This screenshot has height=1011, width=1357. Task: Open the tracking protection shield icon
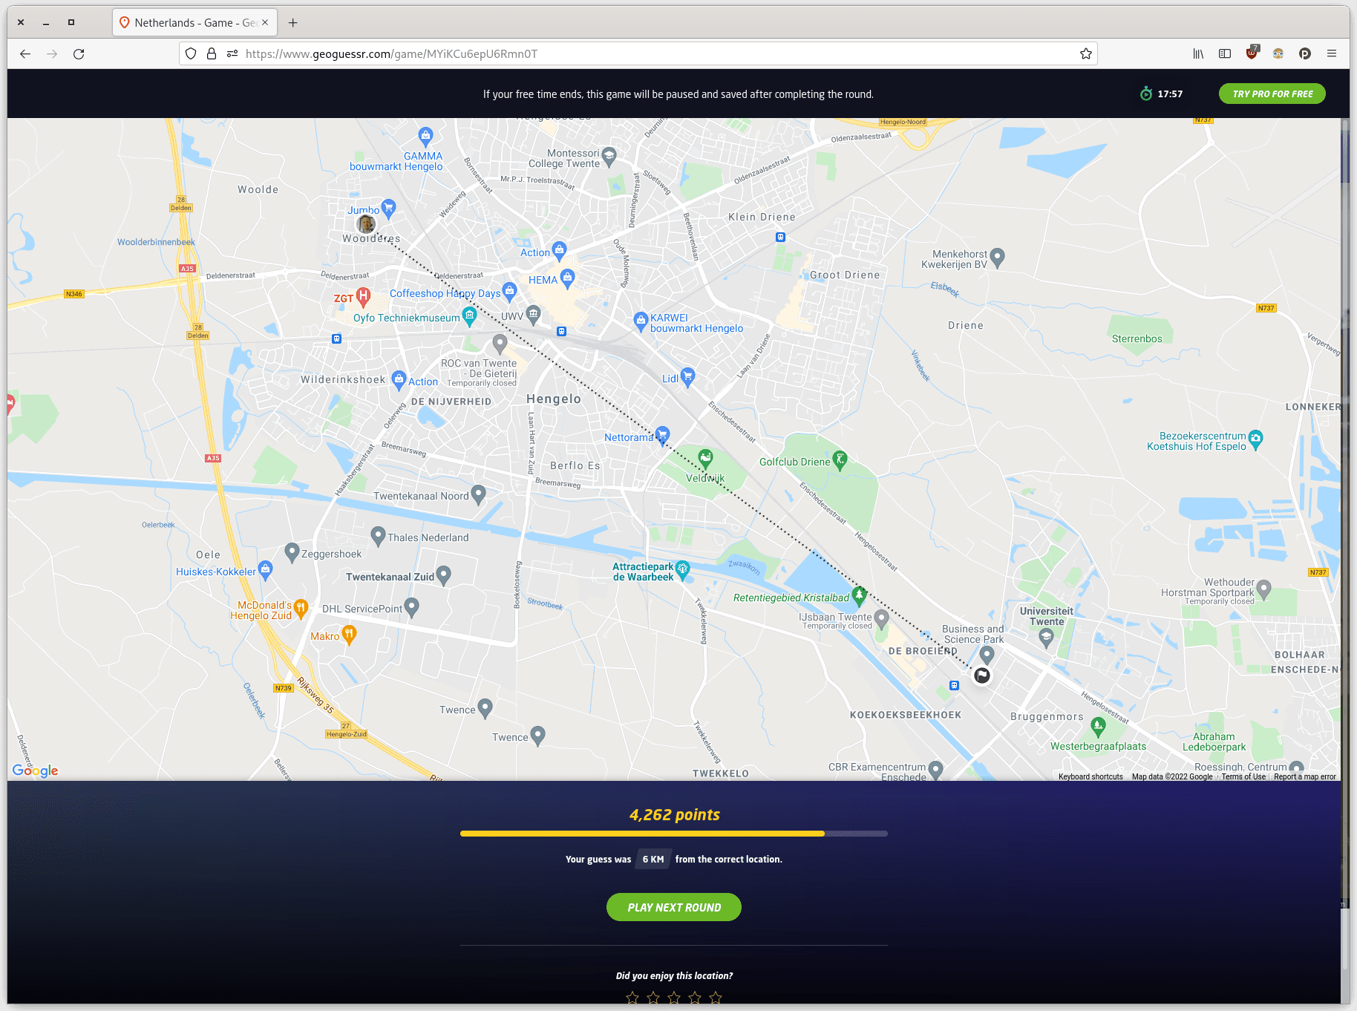pyautogui.click(x=191, y=53)
